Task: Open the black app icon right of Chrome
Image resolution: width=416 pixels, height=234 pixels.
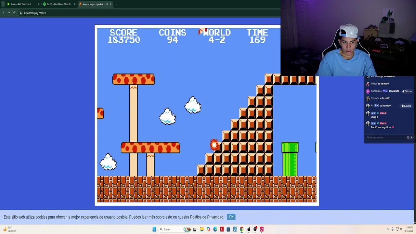Action: (249, 229)
